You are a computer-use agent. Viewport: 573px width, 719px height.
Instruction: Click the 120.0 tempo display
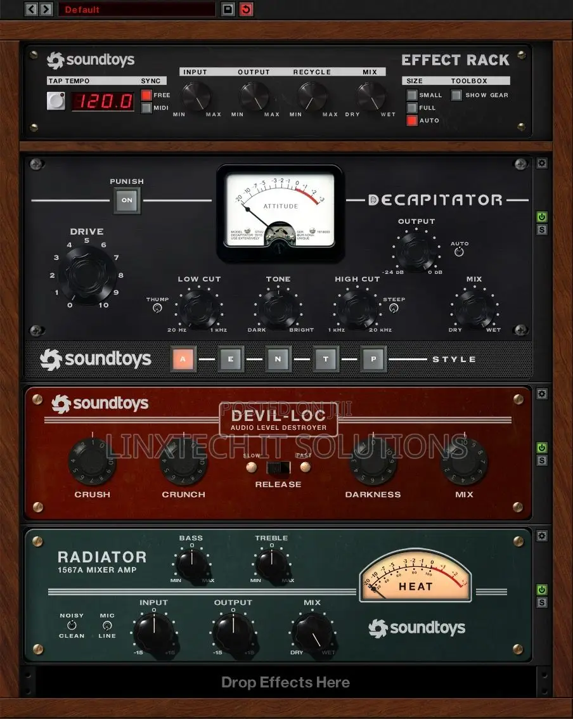point(103,101)
